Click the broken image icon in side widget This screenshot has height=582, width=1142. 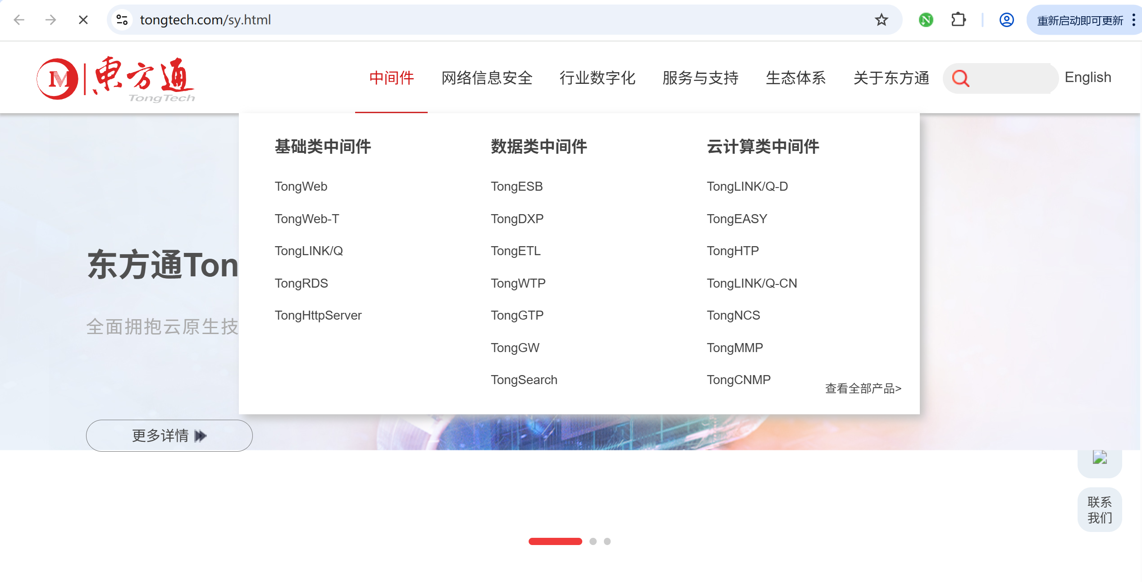pyautogui.click(x=1100, y=457)
